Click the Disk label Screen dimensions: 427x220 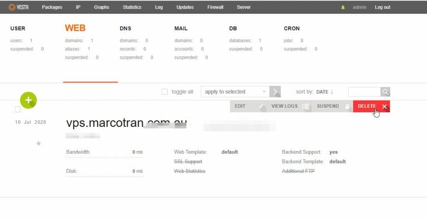pyautogui.click(x=72, y=171)
